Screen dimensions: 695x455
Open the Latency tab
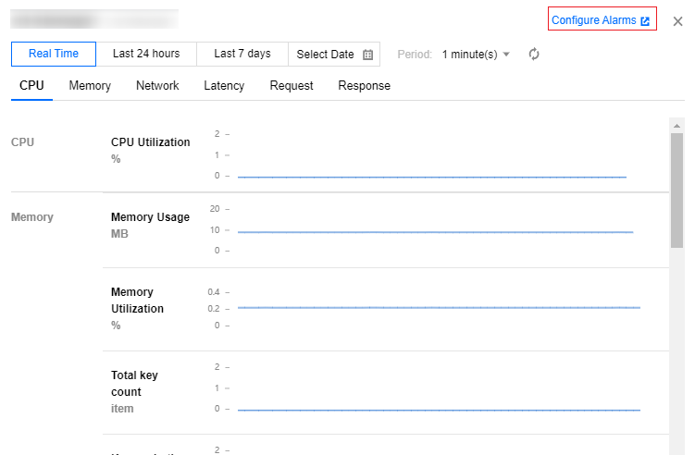click(224, 86)
